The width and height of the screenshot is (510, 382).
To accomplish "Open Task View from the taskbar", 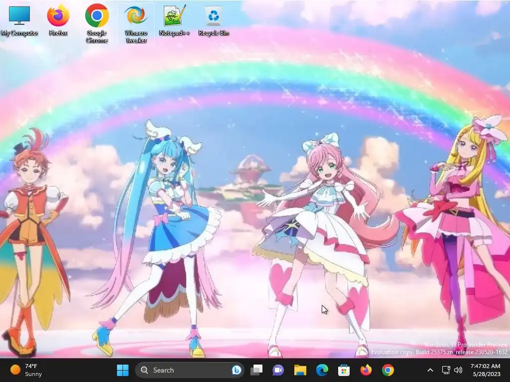I will point(256,370).
